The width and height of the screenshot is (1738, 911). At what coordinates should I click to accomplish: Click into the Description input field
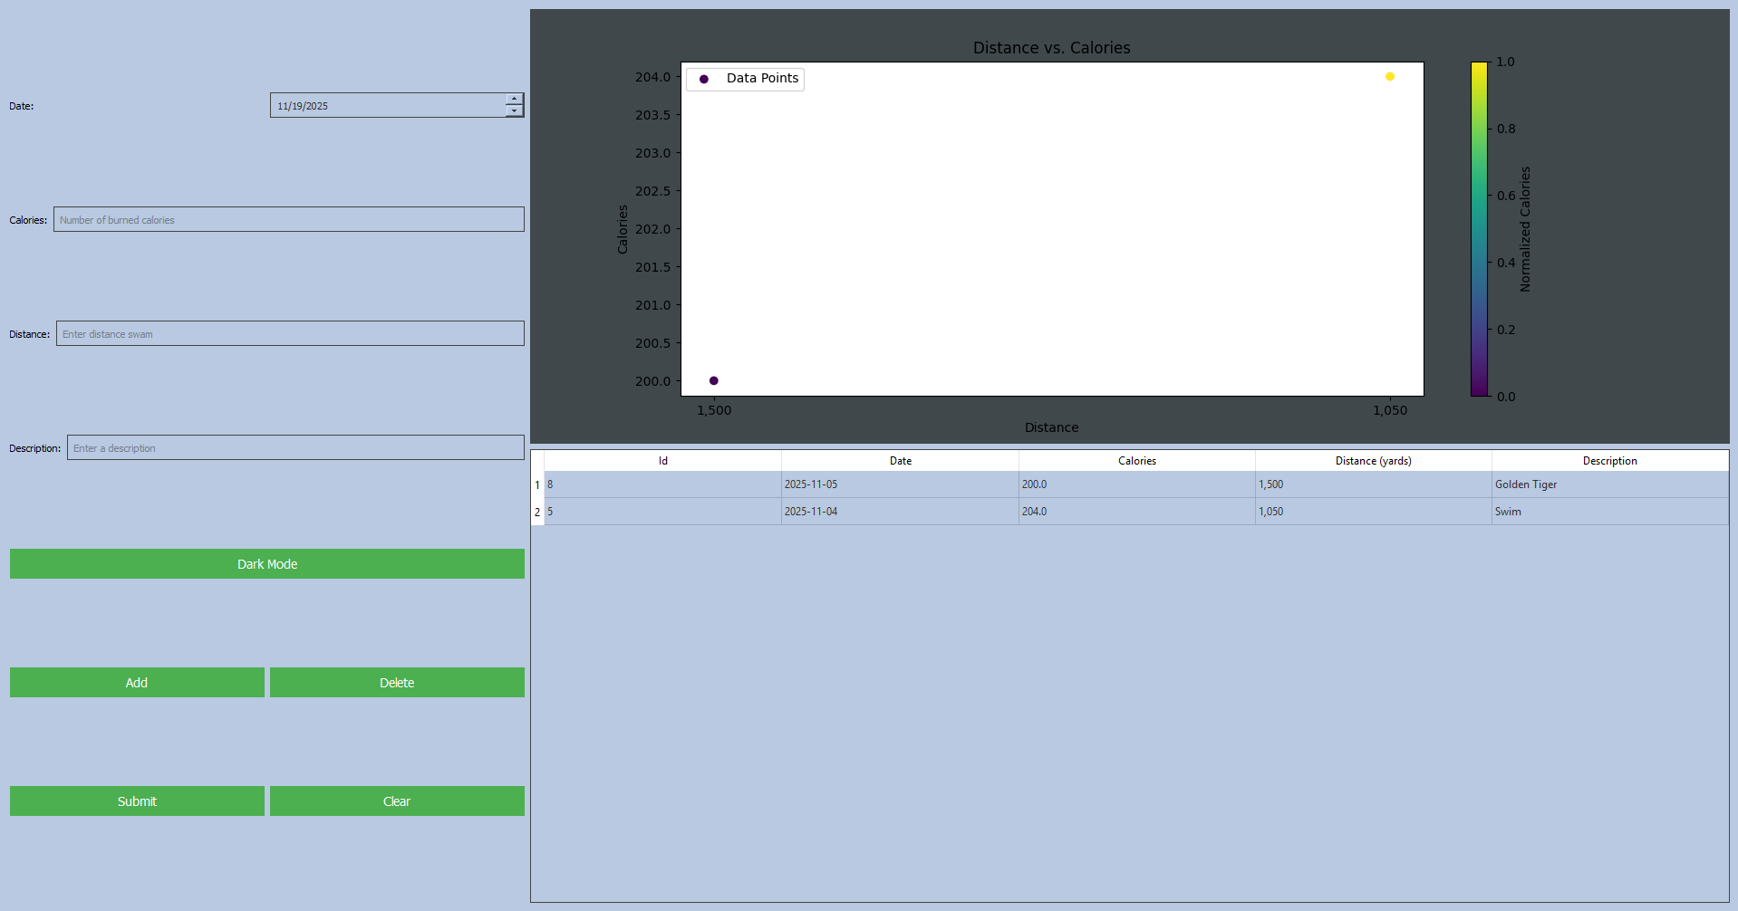[x=295, y=447]
